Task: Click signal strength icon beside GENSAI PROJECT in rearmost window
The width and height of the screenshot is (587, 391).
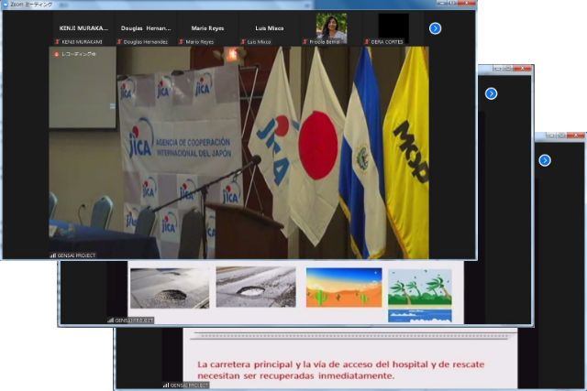Action: pyautogui.click(x=166, y=385)
